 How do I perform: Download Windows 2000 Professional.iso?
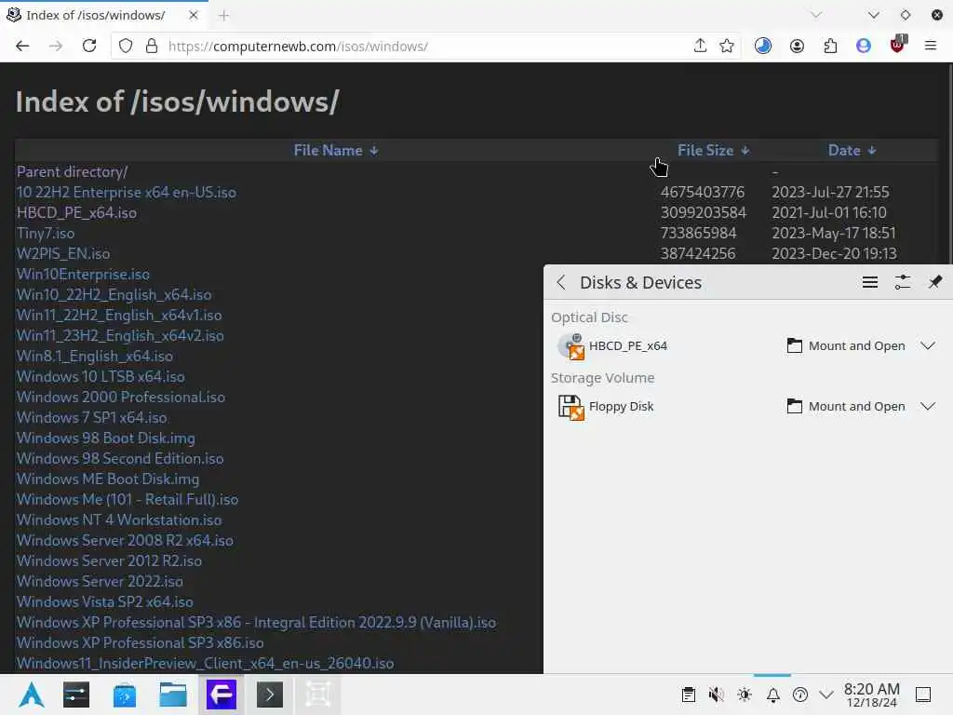pyautogui.click(x=120, y=397)
